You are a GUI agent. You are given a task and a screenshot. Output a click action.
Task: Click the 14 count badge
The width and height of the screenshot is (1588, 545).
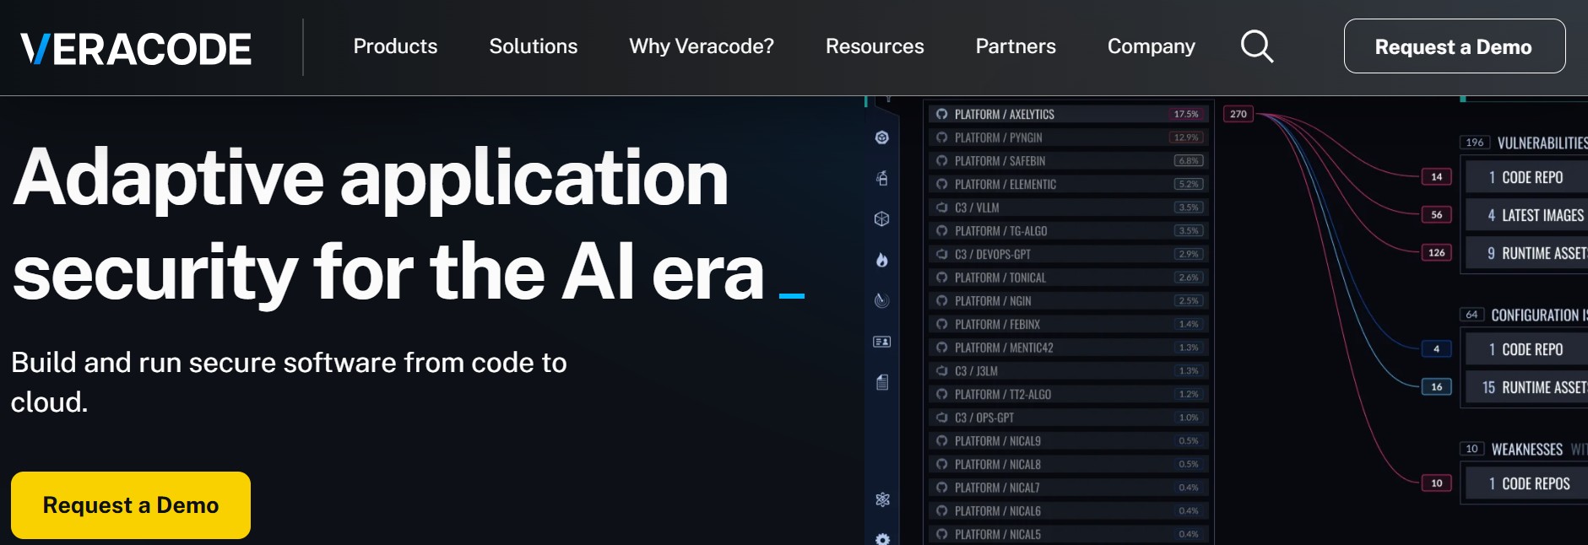pos(1437,176)
